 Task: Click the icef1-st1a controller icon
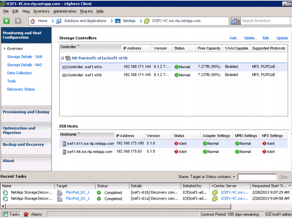tap(64, 67)
